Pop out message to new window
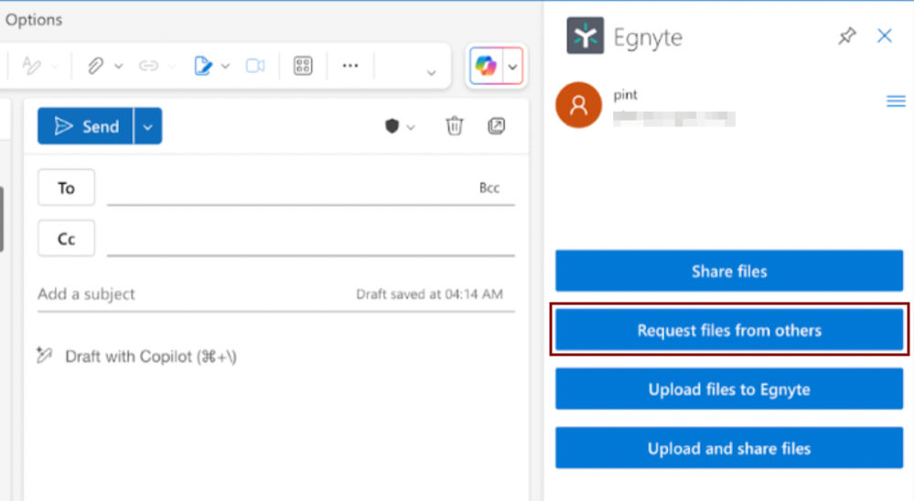914x501 pixels. click(496, 126)
